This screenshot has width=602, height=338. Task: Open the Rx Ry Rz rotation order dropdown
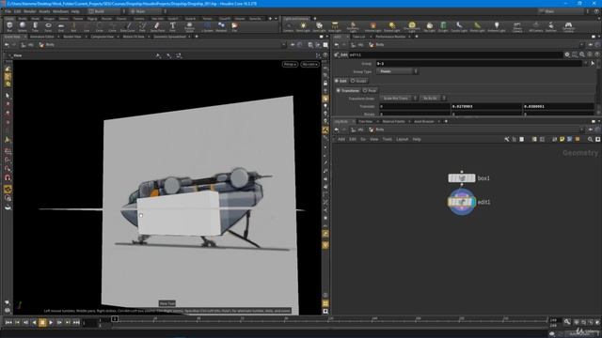(433, 98)
